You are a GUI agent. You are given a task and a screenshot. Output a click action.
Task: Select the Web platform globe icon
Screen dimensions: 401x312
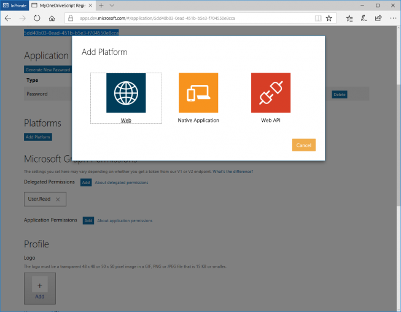point(126,93)
